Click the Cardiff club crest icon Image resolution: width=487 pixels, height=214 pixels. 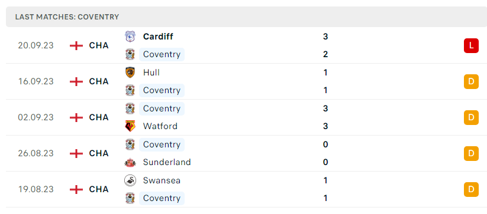(x=130, y=37)
